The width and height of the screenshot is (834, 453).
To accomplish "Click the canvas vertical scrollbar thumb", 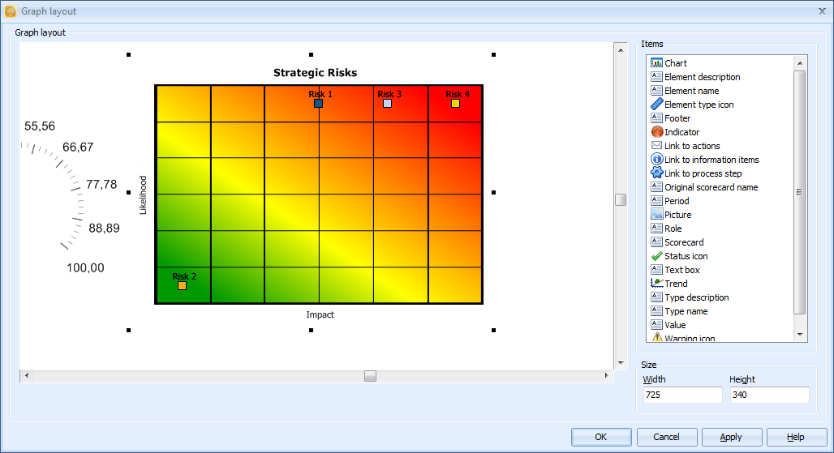I will pos(621,199).
